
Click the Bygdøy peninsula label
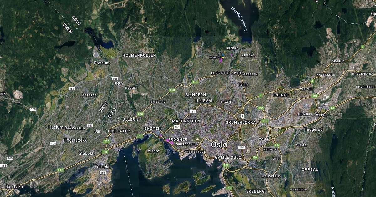pos(154,151)
